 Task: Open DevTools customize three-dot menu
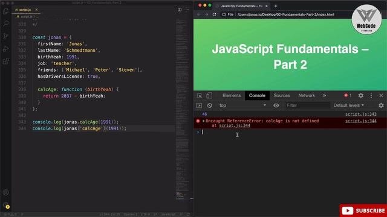tap(371, 95)
